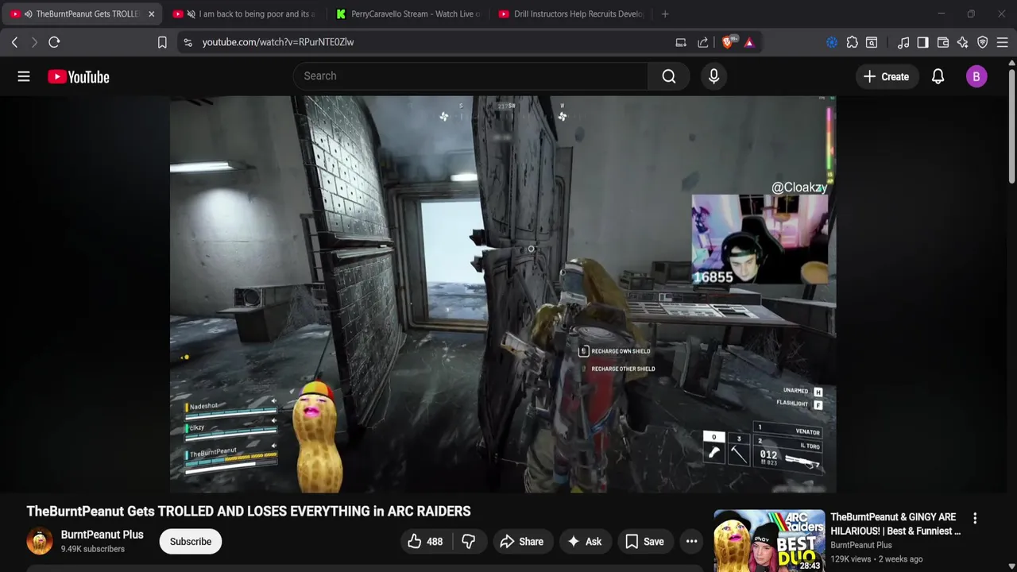Open options menu for recommended video
Image resolution: width=1017 pixels, height=572 pixels.
point(975,518)
